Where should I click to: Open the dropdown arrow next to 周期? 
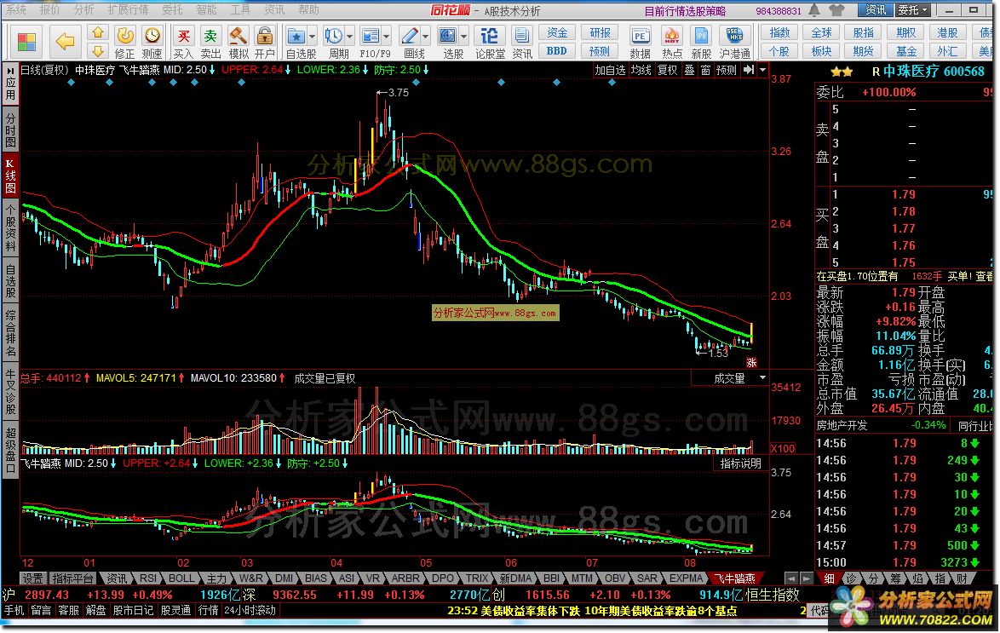coord(349,37)
